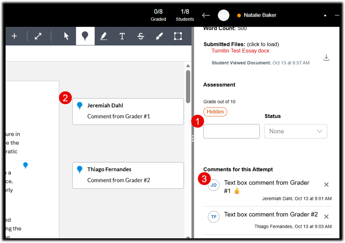This screenshot has width=345, height=243.
Task: Select the free draw brush tool
Action: pos(159,36)
